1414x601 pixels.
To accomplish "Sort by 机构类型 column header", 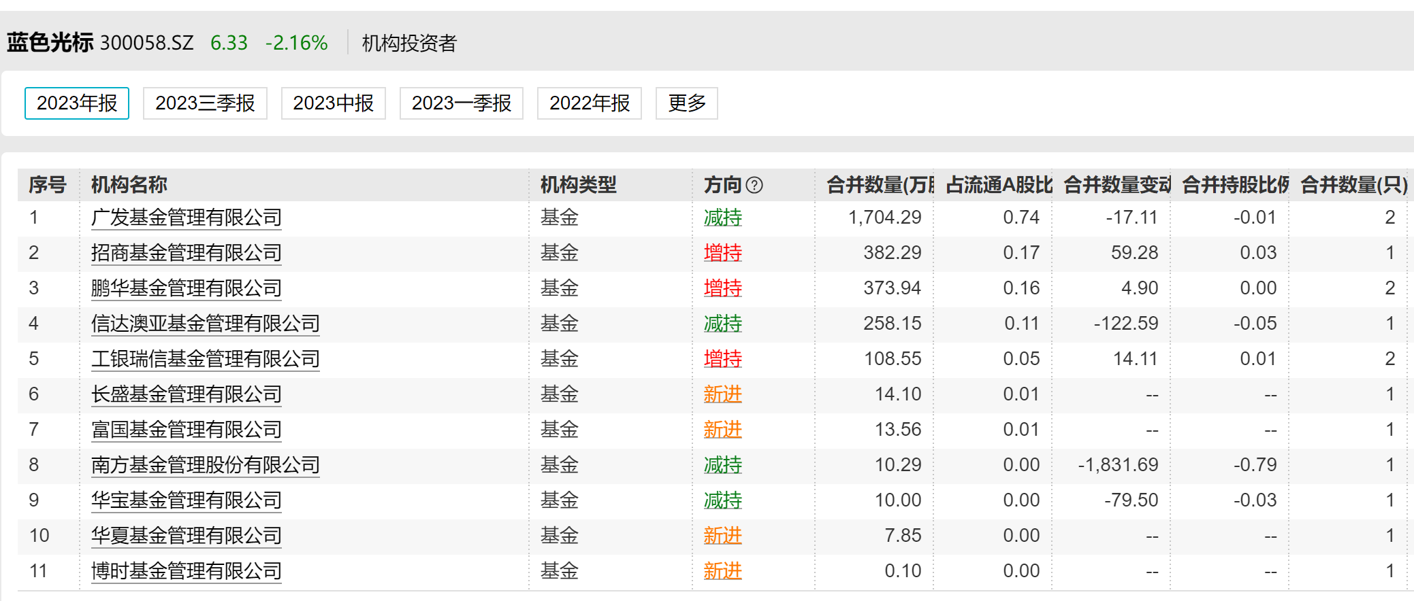I will point(579,185).
